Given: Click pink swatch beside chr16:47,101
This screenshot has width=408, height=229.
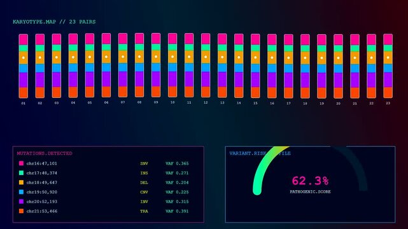Looking at the screenshot, I should point(22,163).
